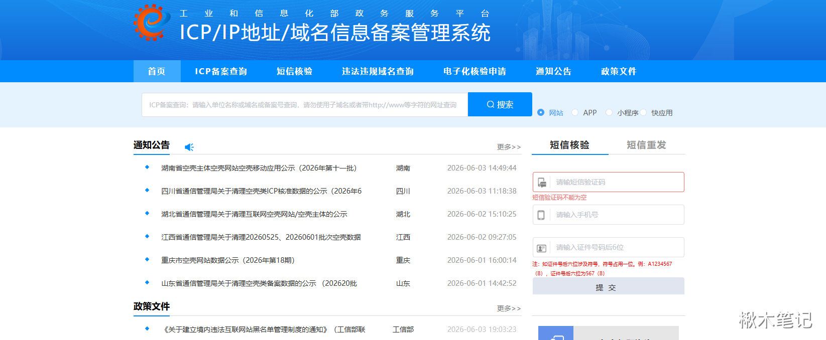Open 更多>> link for 政策文件
The height and width of the screenshot is (340, 826).
point(509,308)
